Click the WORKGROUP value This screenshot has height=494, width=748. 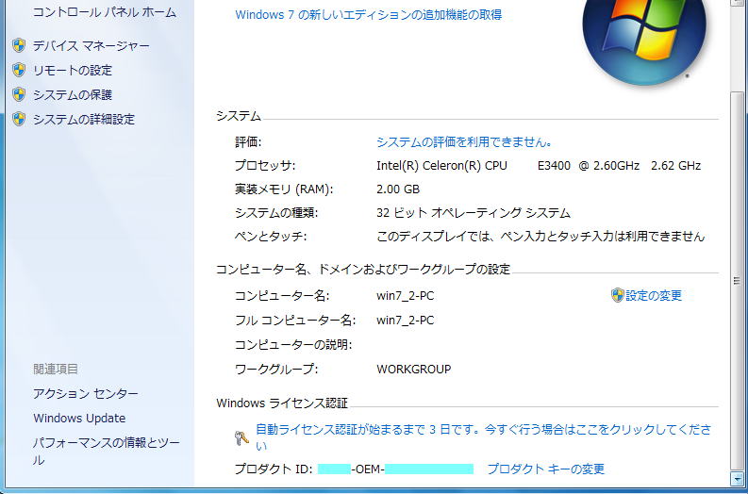click(x=413, y=369)
